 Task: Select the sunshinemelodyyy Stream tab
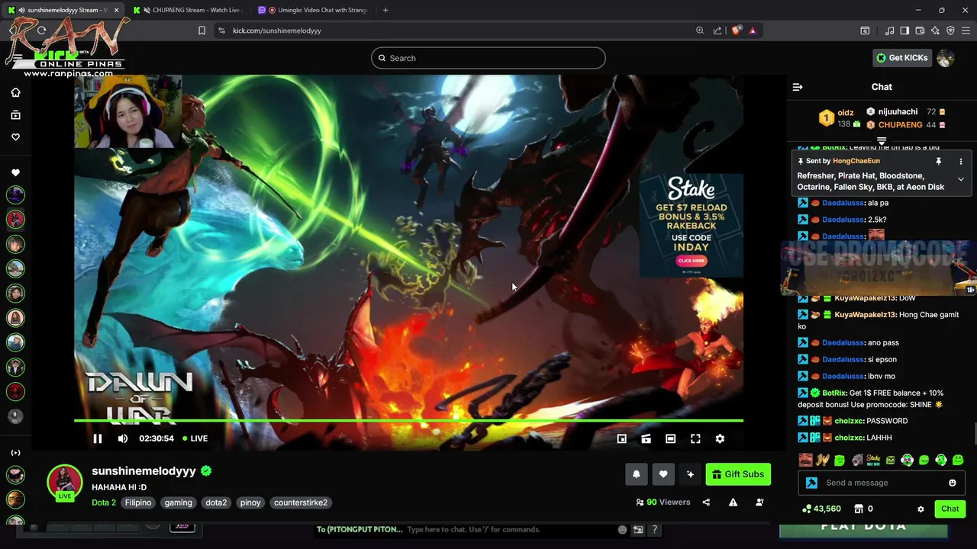pos(64,10)
